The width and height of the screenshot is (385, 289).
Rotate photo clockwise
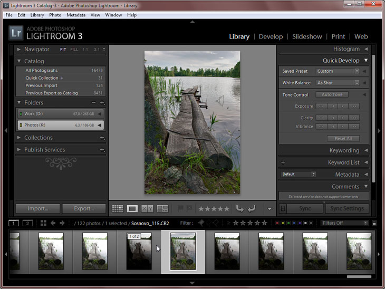(252, 209)
